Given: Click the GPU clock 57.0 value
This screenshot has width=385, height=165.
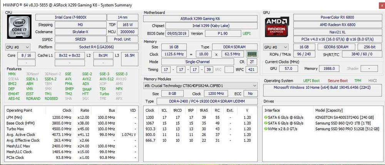Looking at the screenshot, I should (x=288, y=69).
